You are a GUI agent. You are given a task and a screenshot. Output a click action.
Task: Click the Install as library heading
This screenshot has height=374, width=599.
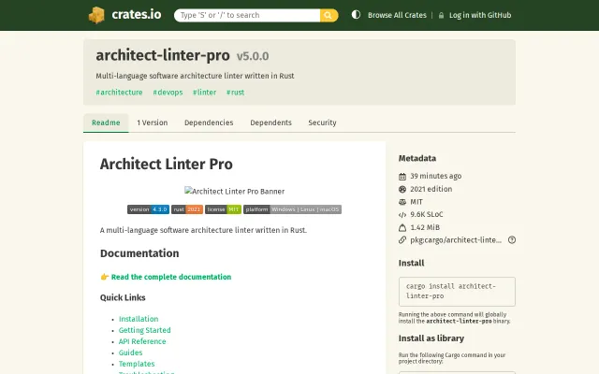pyautogui.click(x=431, y=338)
